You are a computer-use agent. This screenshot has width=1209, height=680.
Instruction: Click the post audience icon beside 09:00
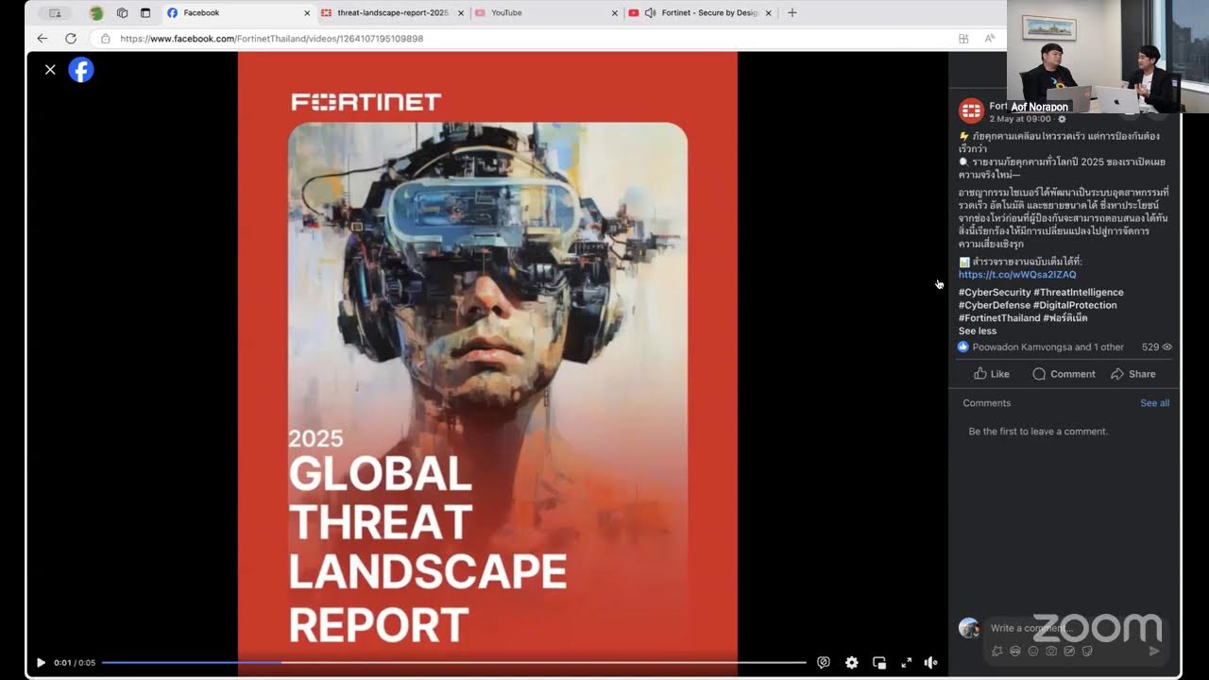tap(1062, 119)
